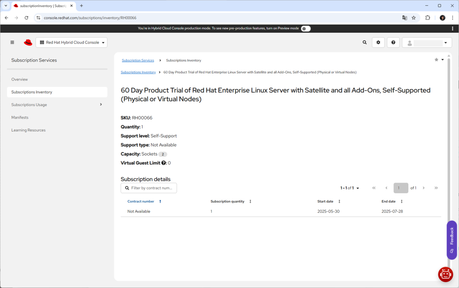The image size is (459, 288).
Task: Open the help question mark menu
Action: [x=393, y=42]
